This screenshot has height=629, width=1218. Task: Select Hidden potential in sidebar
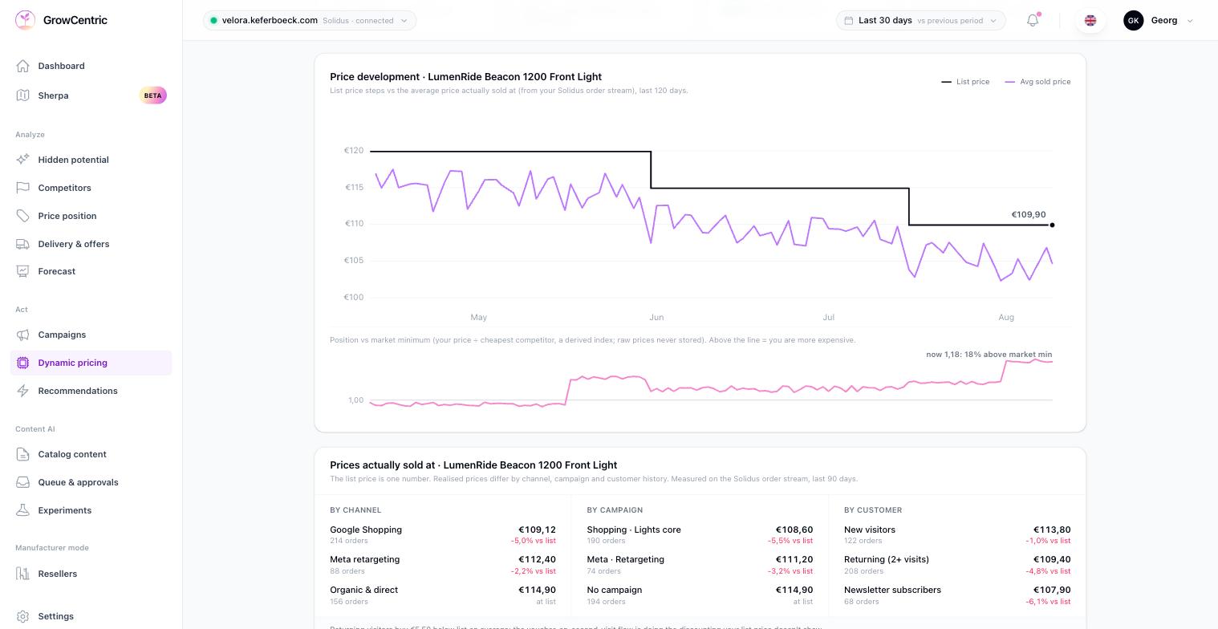(x=91, y=160)
